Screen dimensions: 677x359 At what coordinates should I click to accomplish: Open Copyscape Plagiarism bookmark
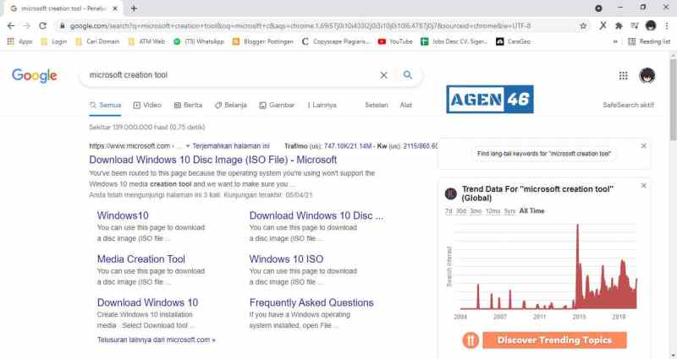click(336, 41)
